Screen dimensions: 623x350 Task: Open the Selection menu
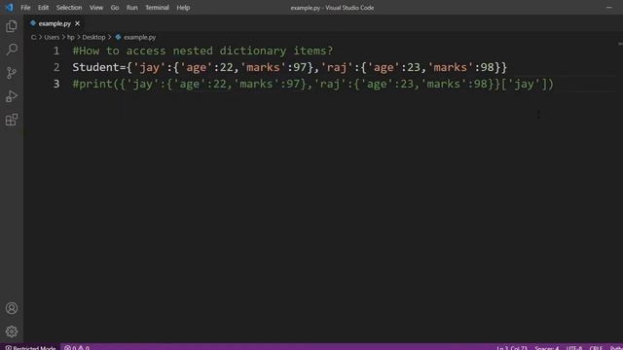[x=69, y=8]
